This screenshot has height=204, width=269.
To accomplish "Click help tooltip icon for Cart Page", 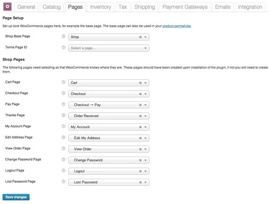I will (63, 82).
